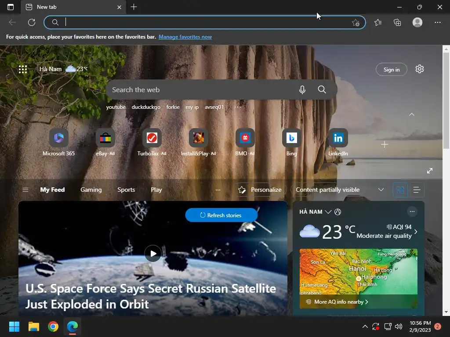Show more suggested searches ellipsis

click(238, 107)
